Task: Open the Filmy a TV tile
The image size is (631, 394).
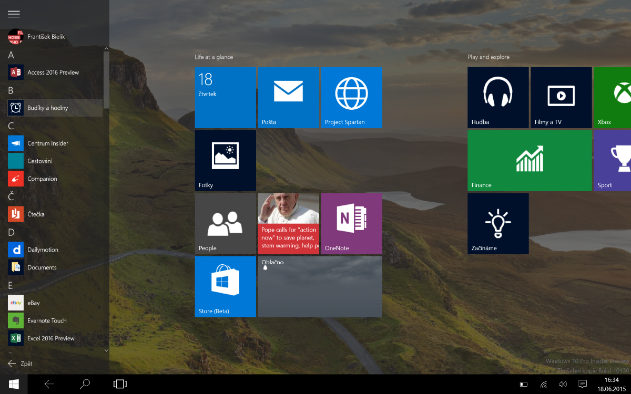Action: (561, 97)
